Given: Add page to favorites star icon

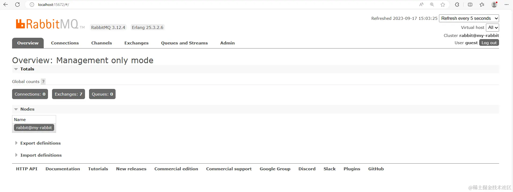Looking at the screenshot, I should [443, 5].
